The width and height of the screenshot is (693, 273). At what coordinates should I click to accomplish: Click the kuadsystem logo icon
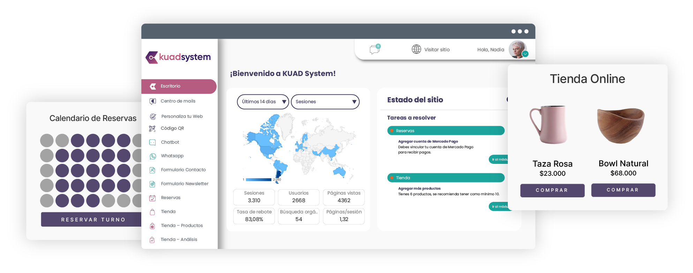[152, 57]
